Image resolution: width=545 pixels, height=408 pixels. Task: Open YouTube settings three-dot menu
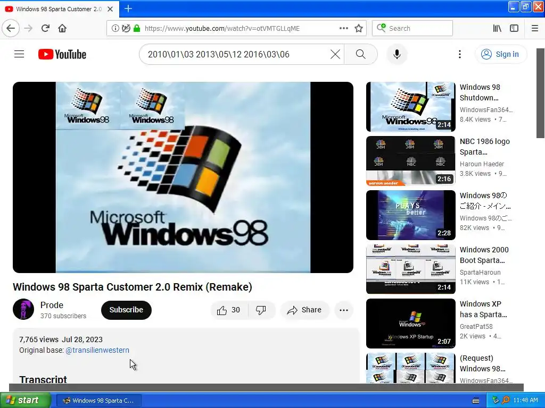[459, 54]
